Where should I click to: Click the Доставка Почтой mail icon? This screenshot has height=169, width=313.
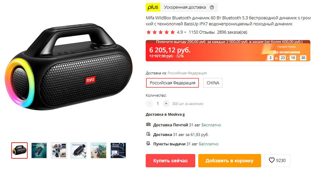coord(148,124)
